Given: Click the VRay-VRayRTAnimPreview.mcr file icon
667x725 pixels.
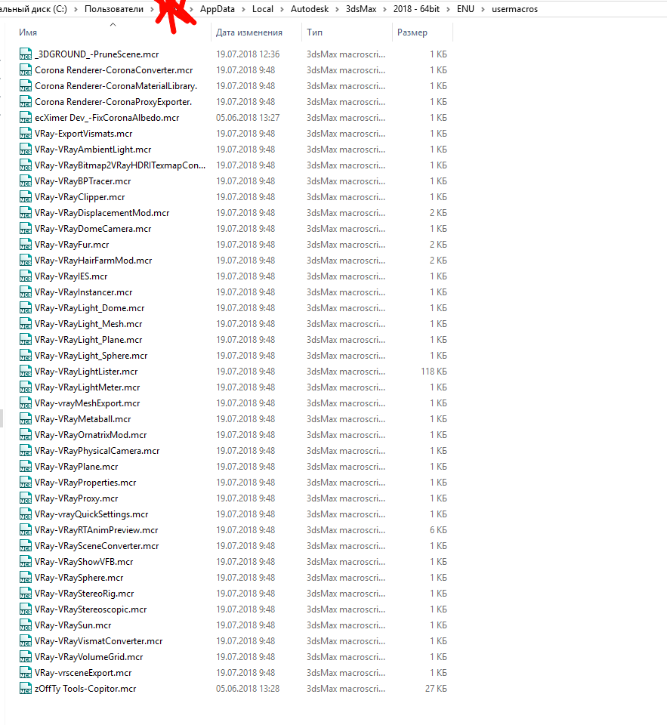Looking at the screenshot, I should click(26, 530).
